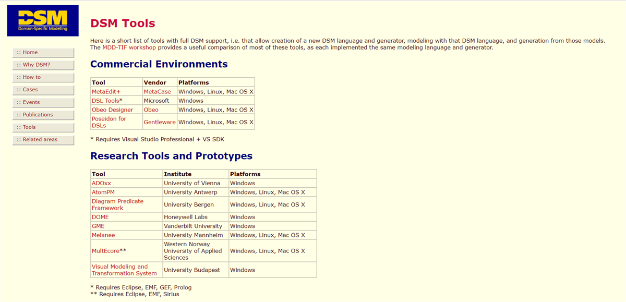Viewport: 626px width, 302px height.
Task: Visit the Gentleware vendor link
Action: click(x=160, y=122)
